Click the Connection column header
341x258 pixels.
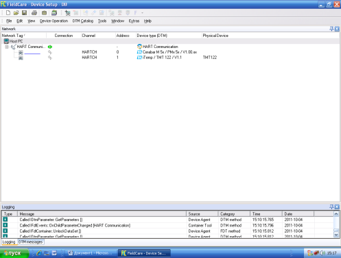[x=64, y=36]
